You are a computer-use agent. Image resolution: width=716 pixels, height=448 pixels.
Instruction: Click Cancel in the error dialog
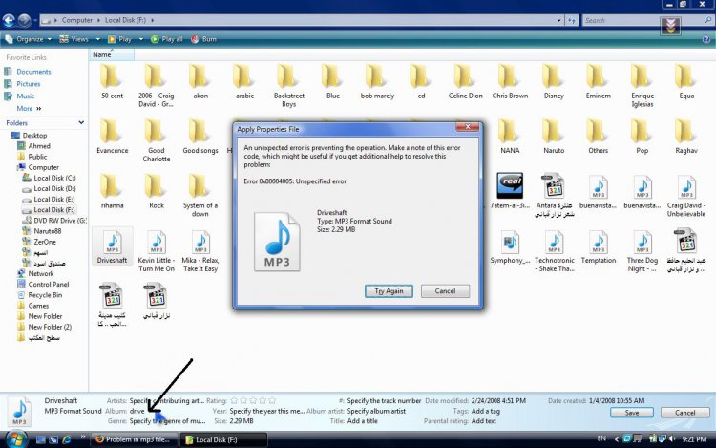tap(445, 291)
